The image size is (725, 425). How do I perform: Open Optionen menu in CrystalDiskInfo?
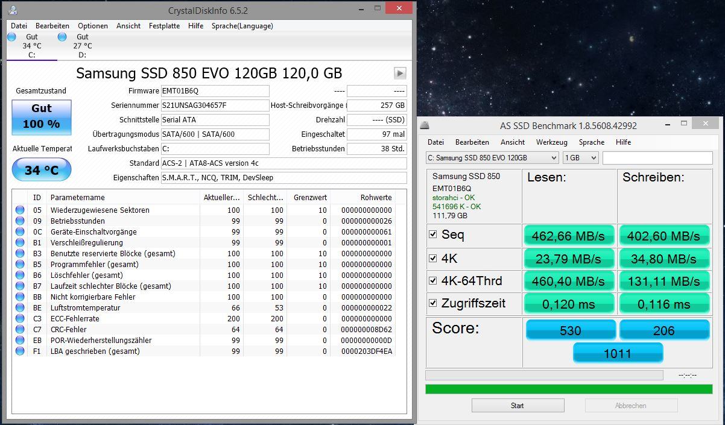[x=93, y=26]
